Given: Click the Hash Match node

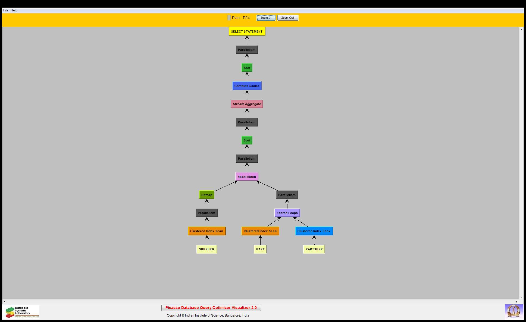Looking at the screenshot, I should pos(247,177).
